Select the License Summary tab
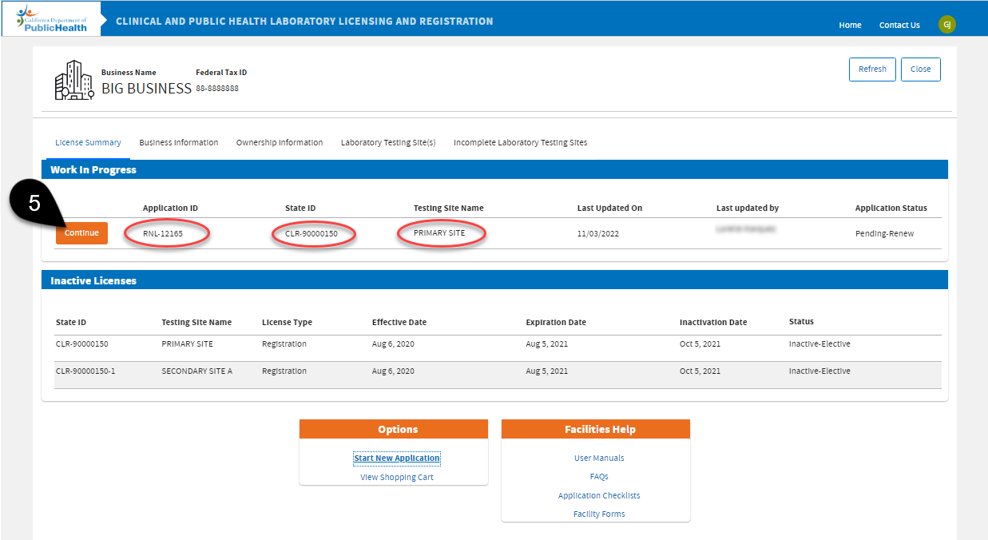This screenshot has height=540, width=988. click(x=88, y=142)
